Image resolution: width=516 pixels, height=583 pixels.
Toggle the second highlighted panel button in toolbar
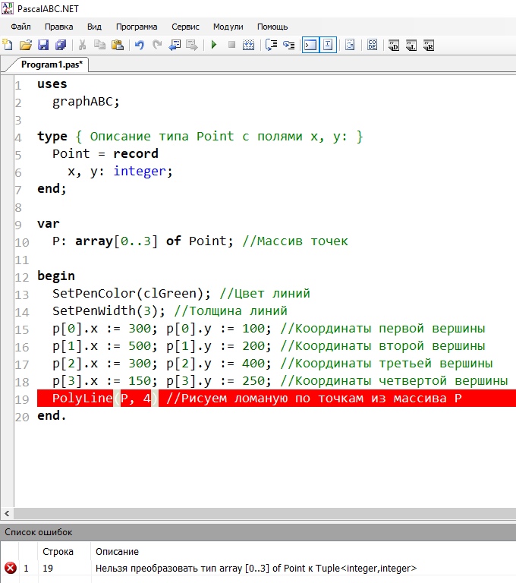point(328,45)
